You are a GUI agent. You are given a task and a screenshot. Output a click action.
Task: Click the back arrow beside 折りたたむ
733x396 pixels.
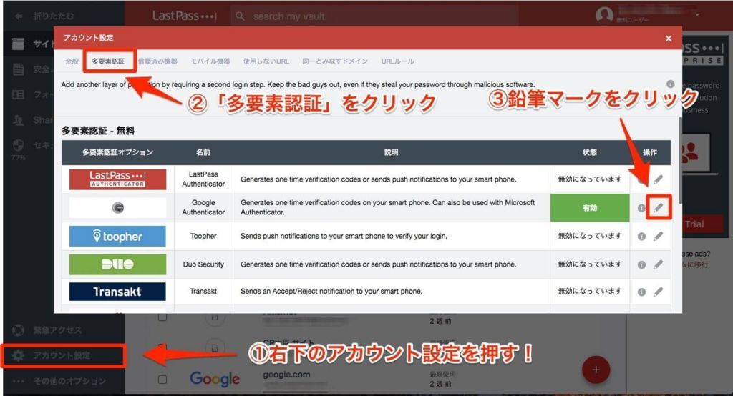19,16
